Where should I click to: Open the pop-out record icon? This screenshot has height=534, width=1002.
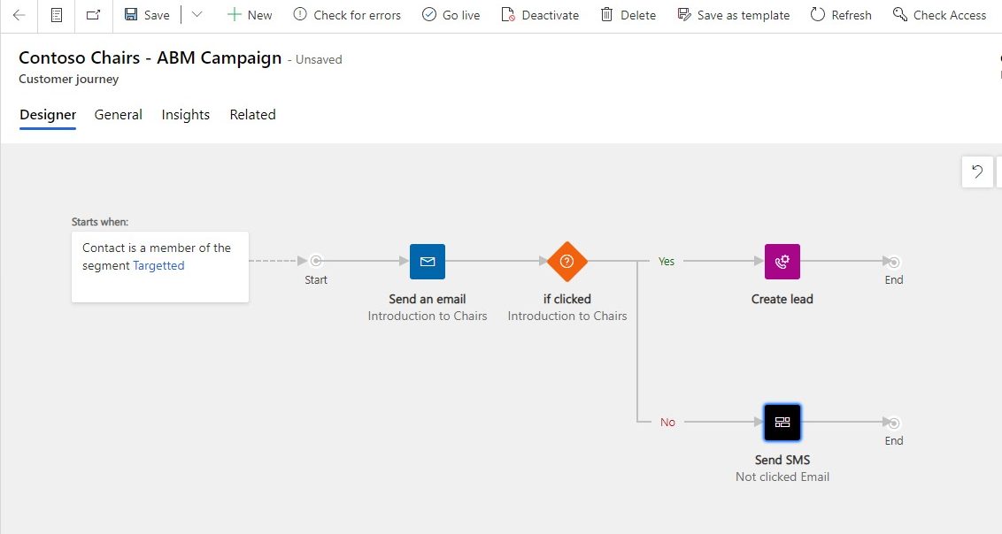(92, 14)
